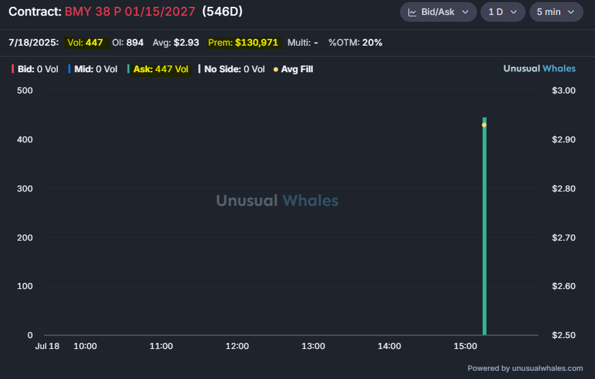This screenshot has width=595, height=379.
Task: Click the yellow Avg Fill dot on the bar
Action: 484,125
